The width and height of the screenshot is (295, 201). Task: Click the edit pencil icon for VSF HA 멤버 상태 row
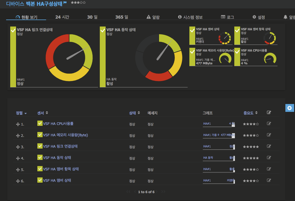[x=268, y=180]
